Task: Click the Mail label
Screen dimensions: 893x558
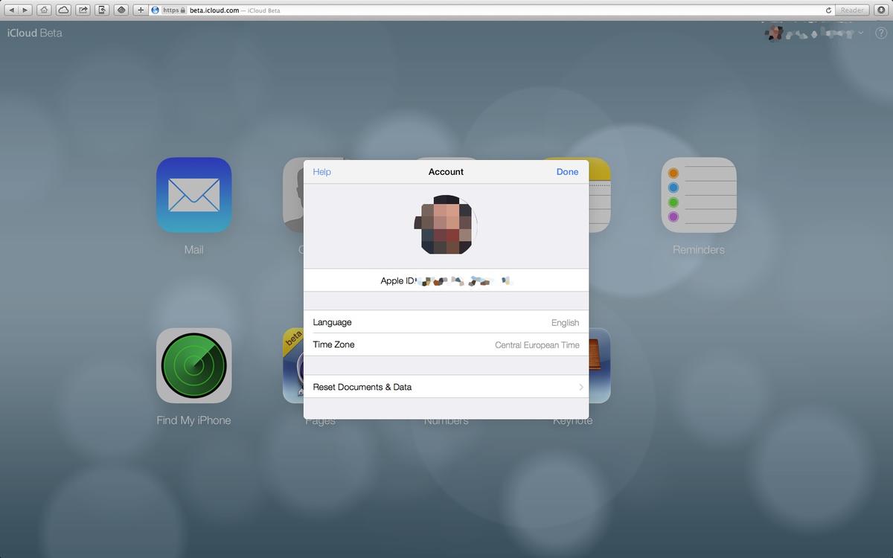Action: (x=193, y=250)
